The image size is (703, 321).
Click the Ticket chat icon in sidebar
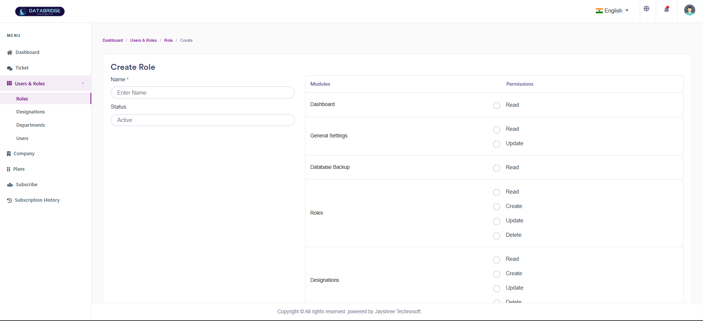pyautogui.click(x=10, y=68)
